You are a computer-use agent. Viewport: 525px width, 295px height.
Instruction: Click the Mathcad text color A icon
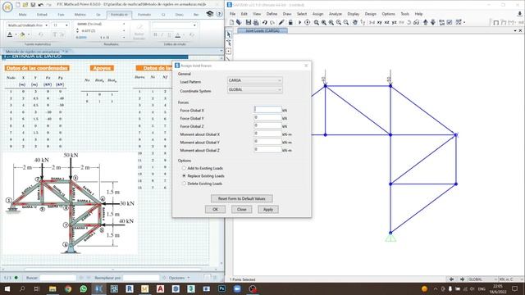click(x=10, y=34)
